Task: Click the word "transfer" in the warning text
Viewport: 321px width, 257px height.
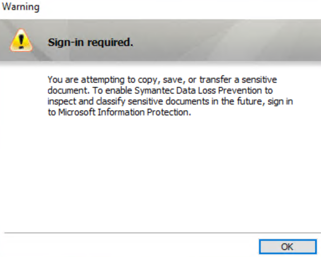Action: point(216,80)
